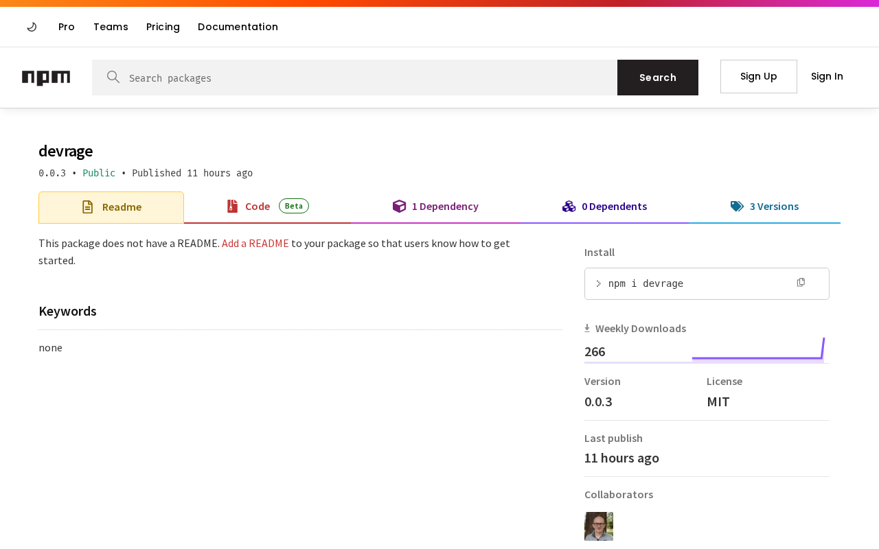Select the 'npm i devrage' install text
Screen dimensions: 879x549
pyautogui.click(x=646, y=283)
